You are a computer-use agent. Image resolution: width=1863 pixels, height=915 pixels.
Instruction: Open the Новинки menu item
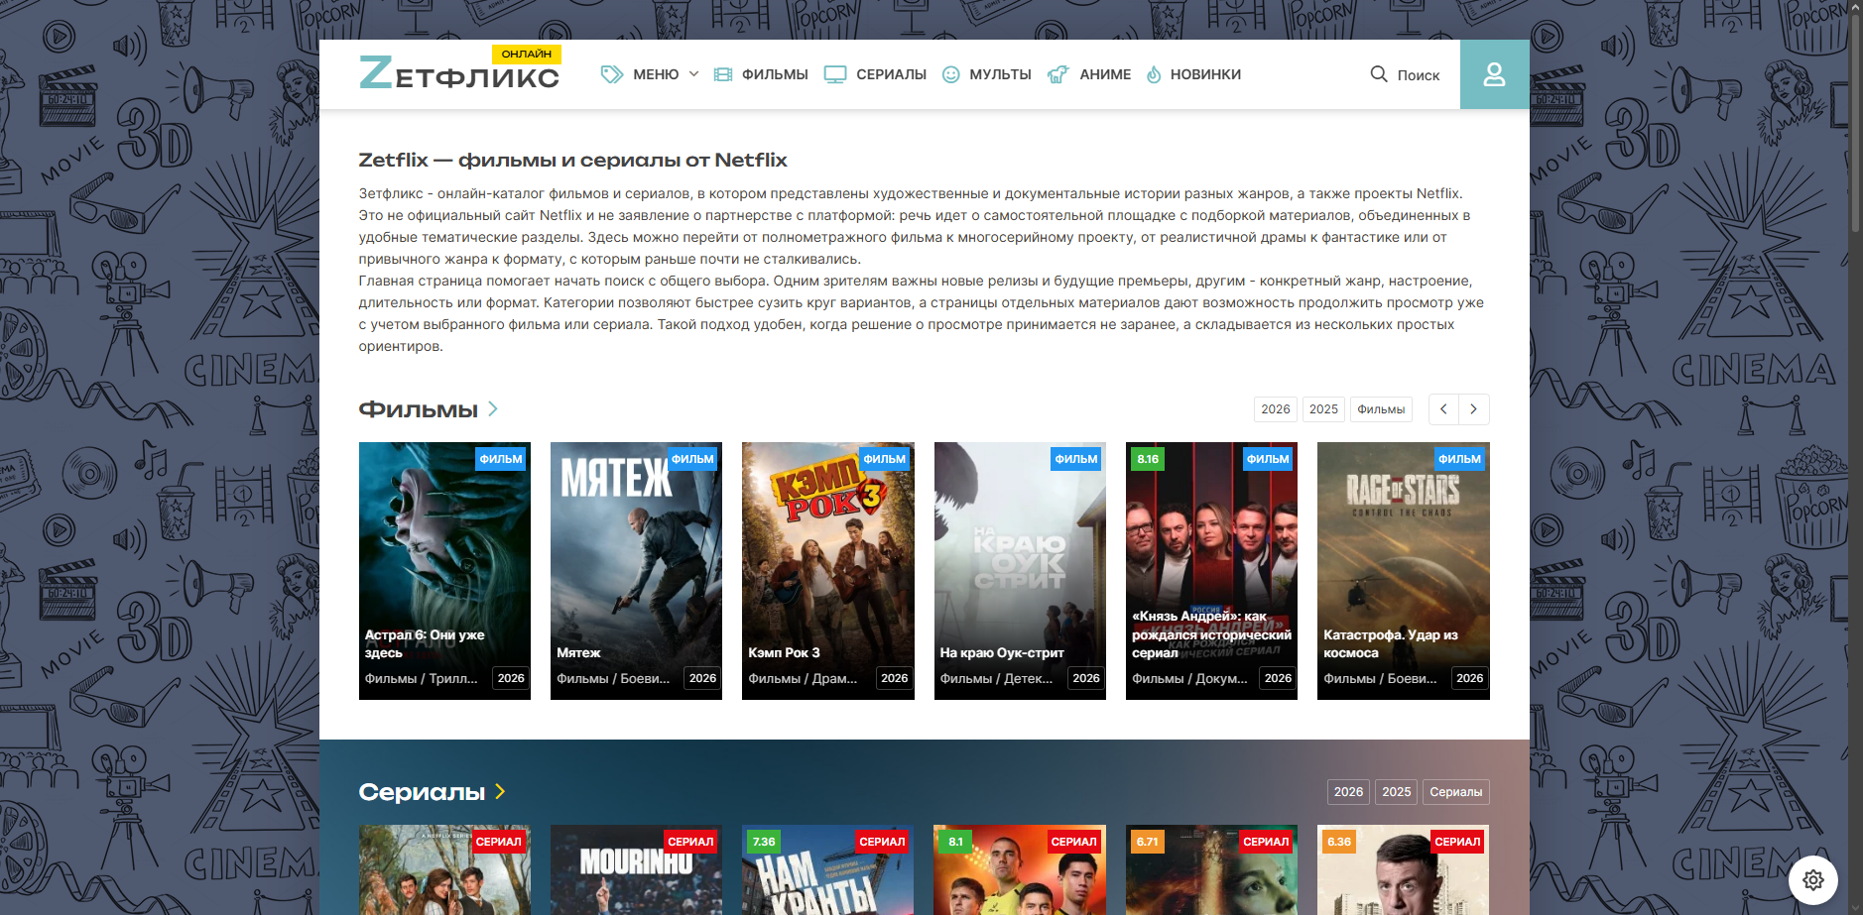[x=1205, y=74]
